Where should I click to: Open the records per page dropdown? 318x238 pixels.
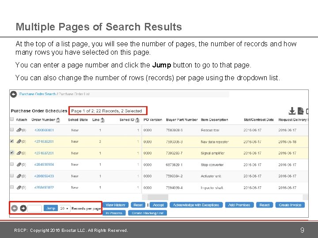[64, 208]
